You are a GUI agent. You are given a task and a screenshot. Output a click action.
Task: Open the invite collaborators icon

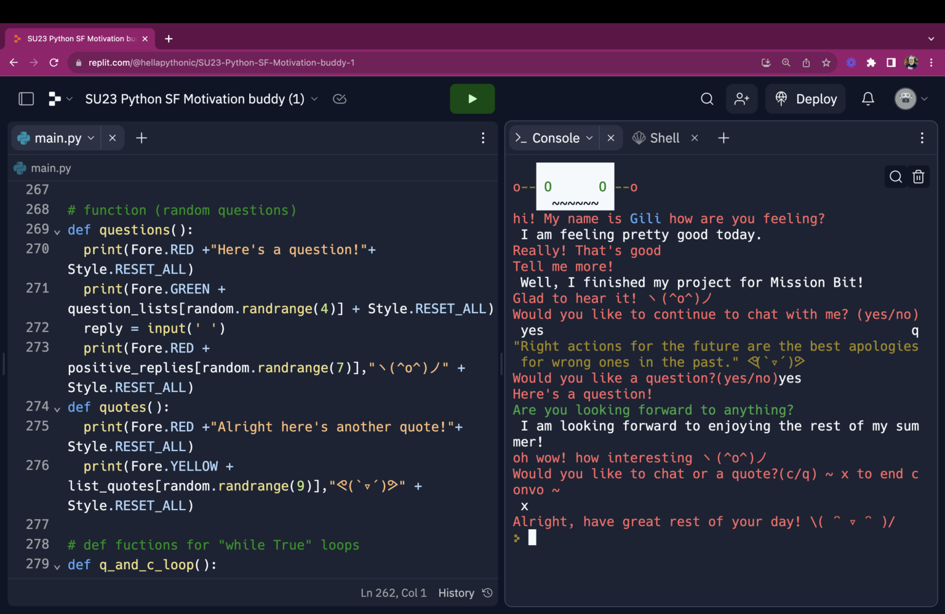[x=741, y=99]
